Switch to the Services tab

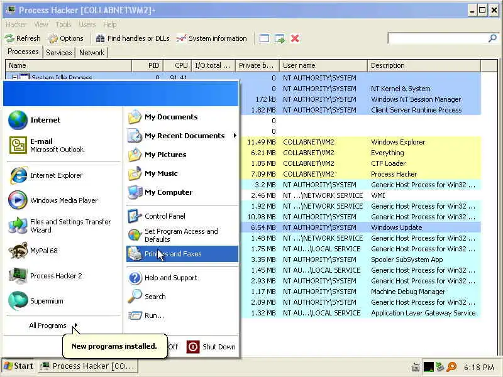(x=58, y=53)
